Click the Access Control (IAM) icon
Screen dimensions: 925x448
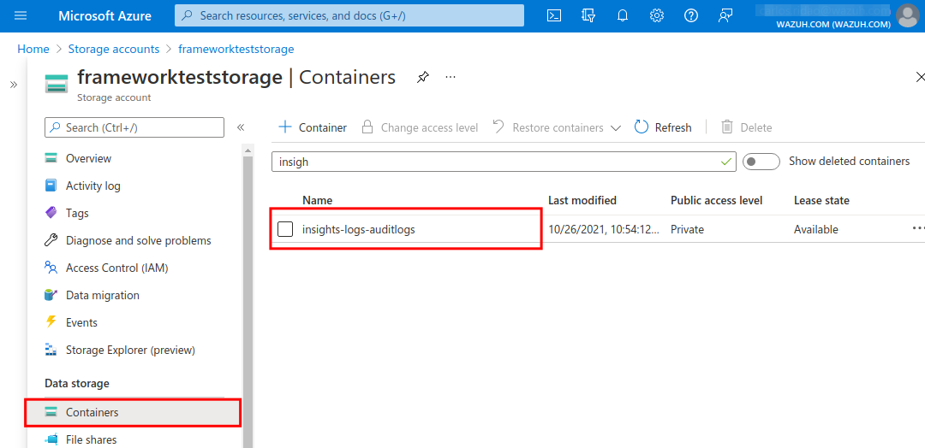[51, 268]
